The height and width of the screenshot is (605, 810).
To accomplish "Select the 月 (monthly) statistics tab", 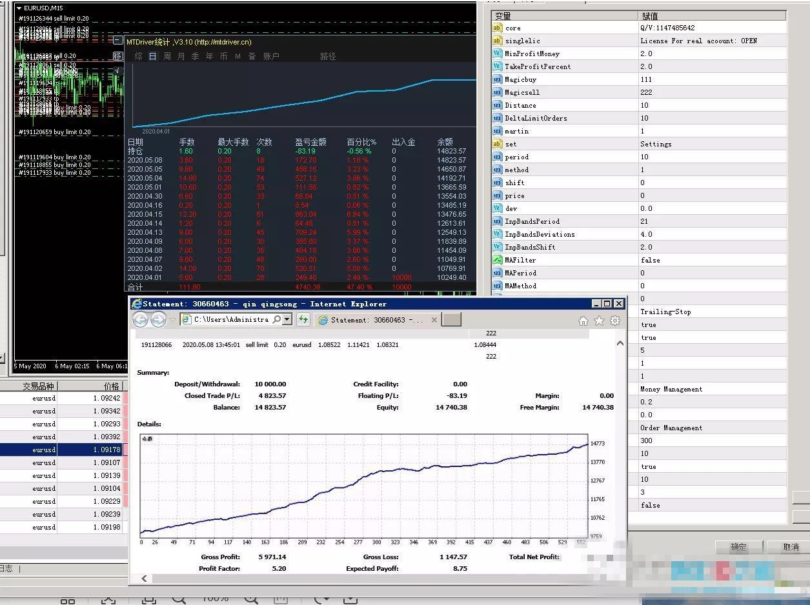I will click(181, 57).
